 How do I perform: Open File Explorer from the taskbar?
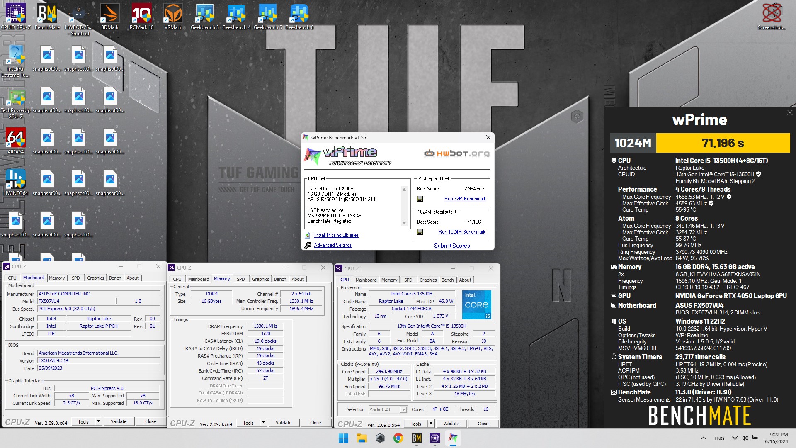click(362, 438)
